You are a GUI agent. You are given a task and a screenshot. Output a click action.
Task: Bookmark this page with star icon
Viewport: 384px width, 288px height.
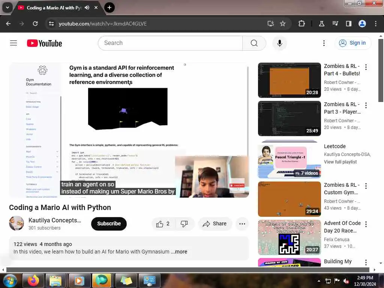click(x=283, y=24)
